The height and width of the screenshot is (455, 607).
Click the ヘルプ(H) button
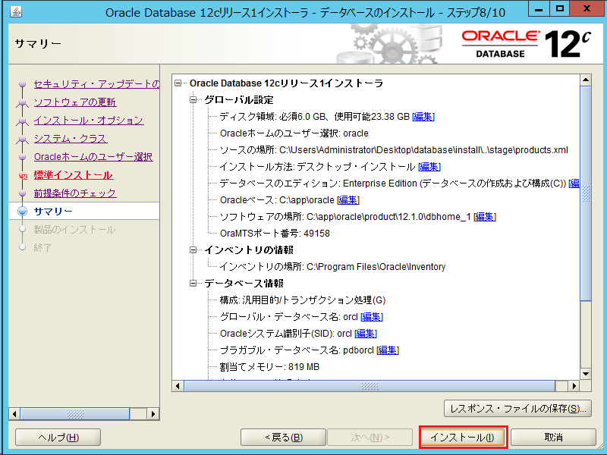[58, 438]
